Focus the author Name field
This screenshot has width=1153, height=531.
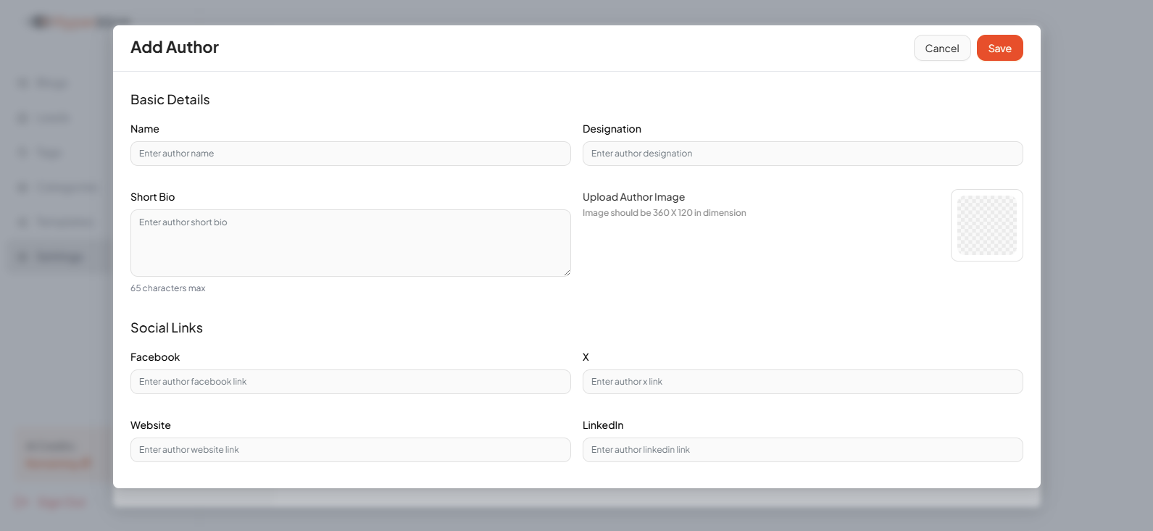(351, 154)
